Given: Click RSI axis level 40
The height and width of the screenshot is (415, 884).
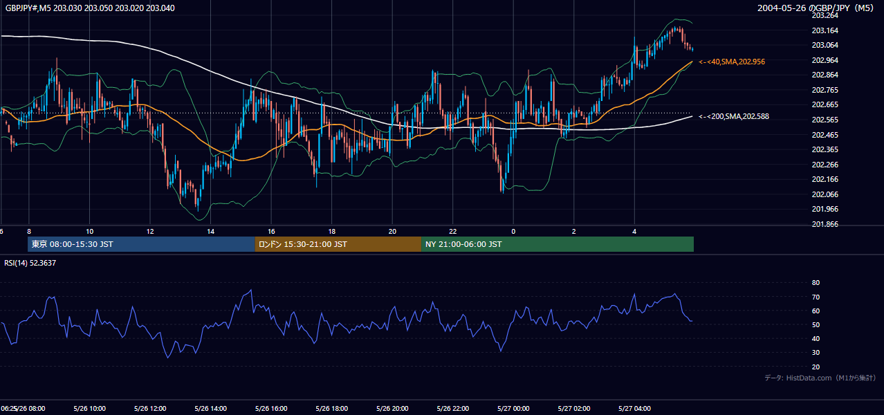Looking at the screenshot, I should pos(816,339).
